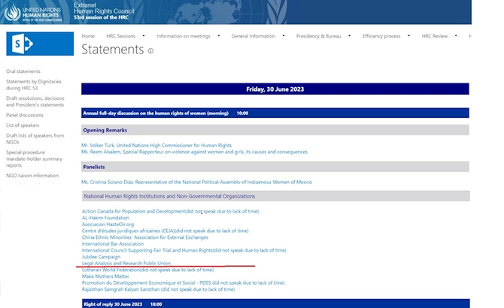
Task: Click the Annual full-day discussion header bar
Action: 275,113
